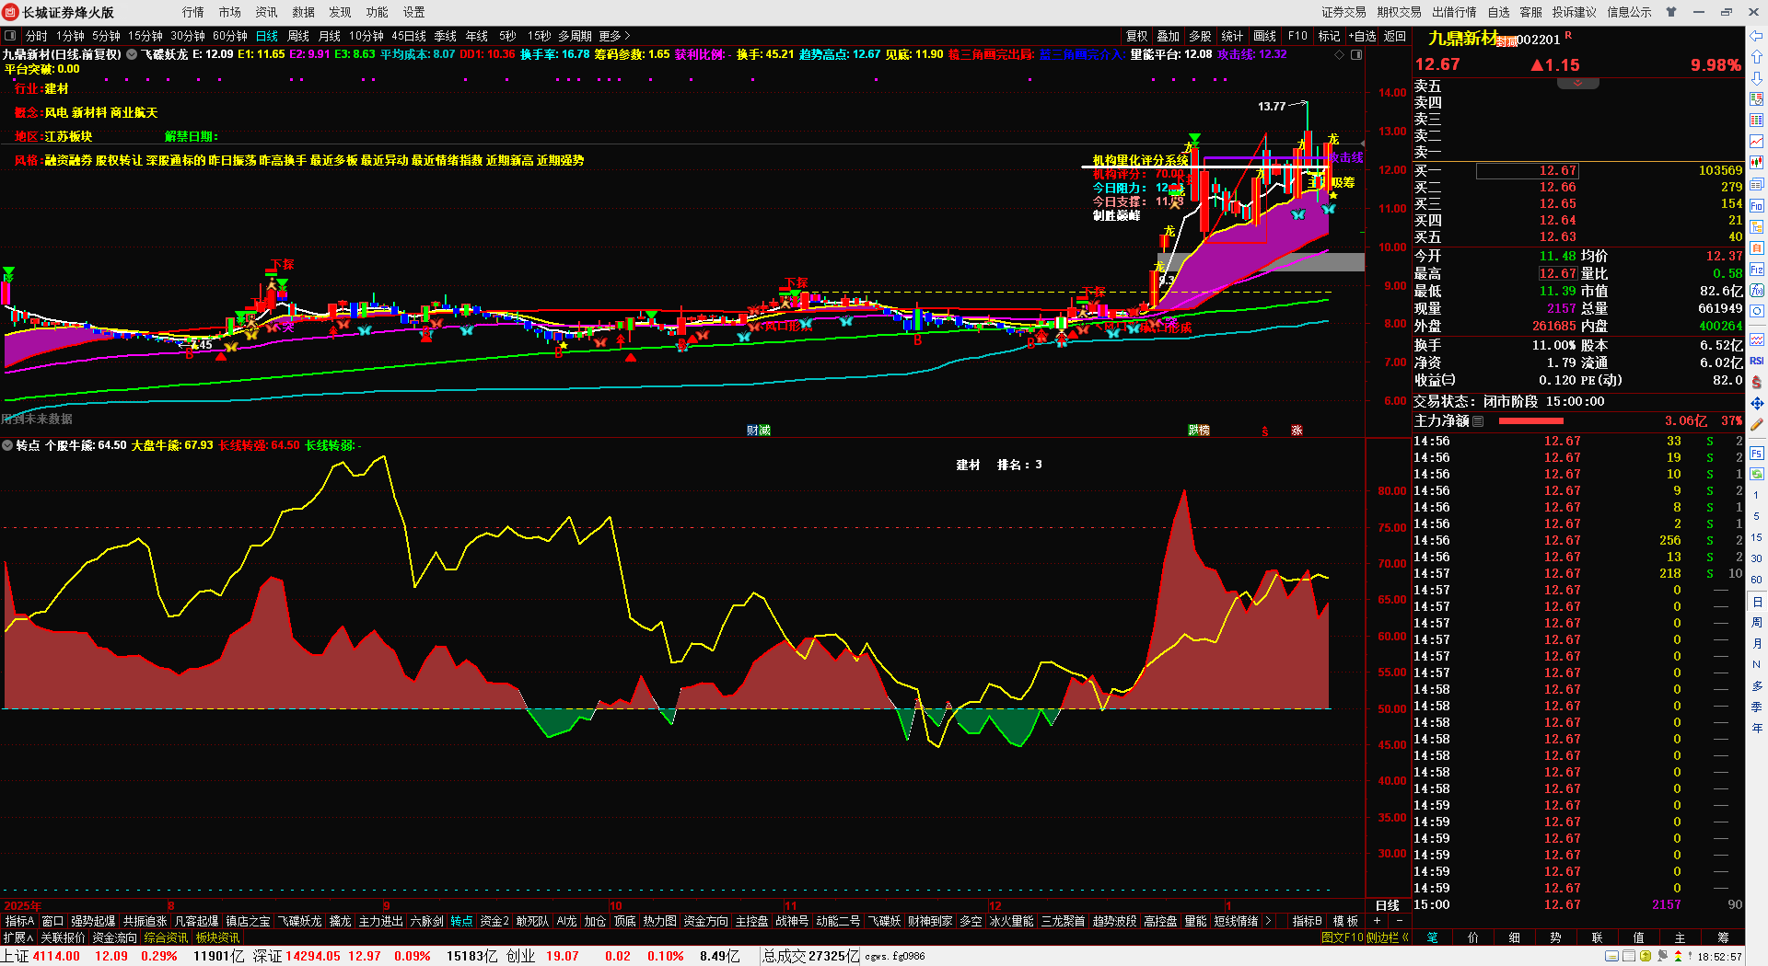Open the 资讯 menu

click(x=267, y=12)
